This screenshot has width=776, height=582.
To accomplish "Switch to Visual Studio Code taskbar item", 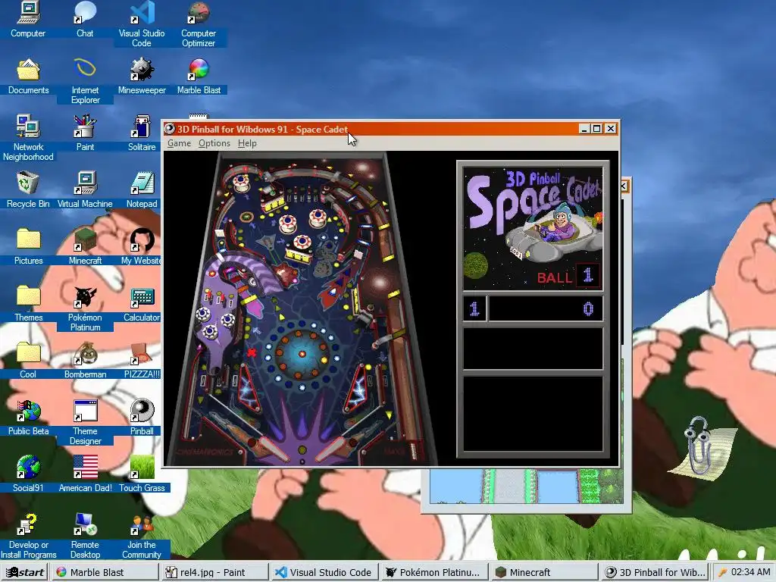I will (324, 572).
